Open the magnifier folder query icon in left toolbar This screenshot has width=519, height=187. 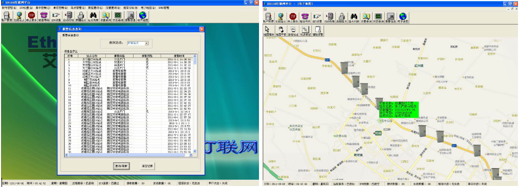pos(105,16)
